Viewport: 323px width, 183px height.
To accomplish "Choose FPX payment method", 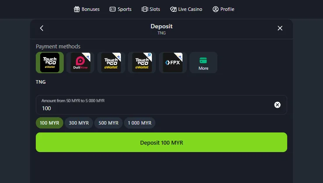I will coord(172,62).
